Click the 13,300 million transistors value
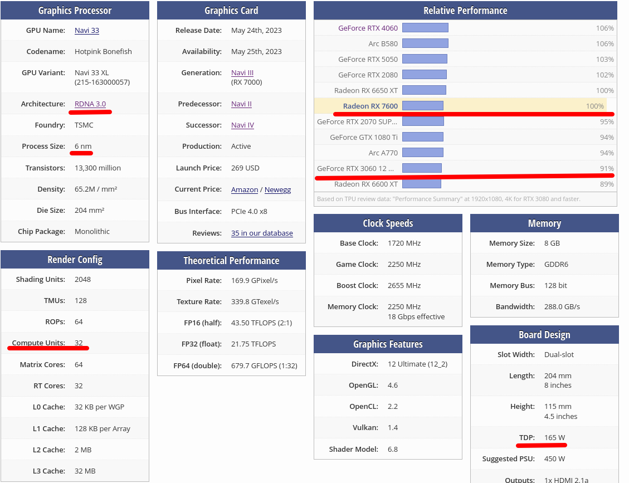 click(x=97, y=168)
